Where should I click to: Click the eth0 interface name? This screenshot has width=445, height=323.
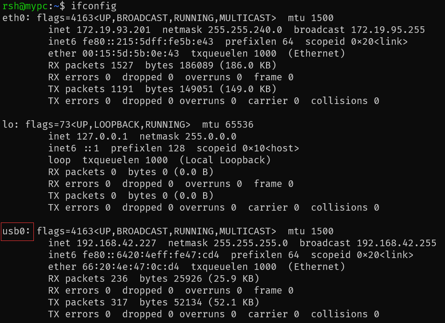click(16, 18)
